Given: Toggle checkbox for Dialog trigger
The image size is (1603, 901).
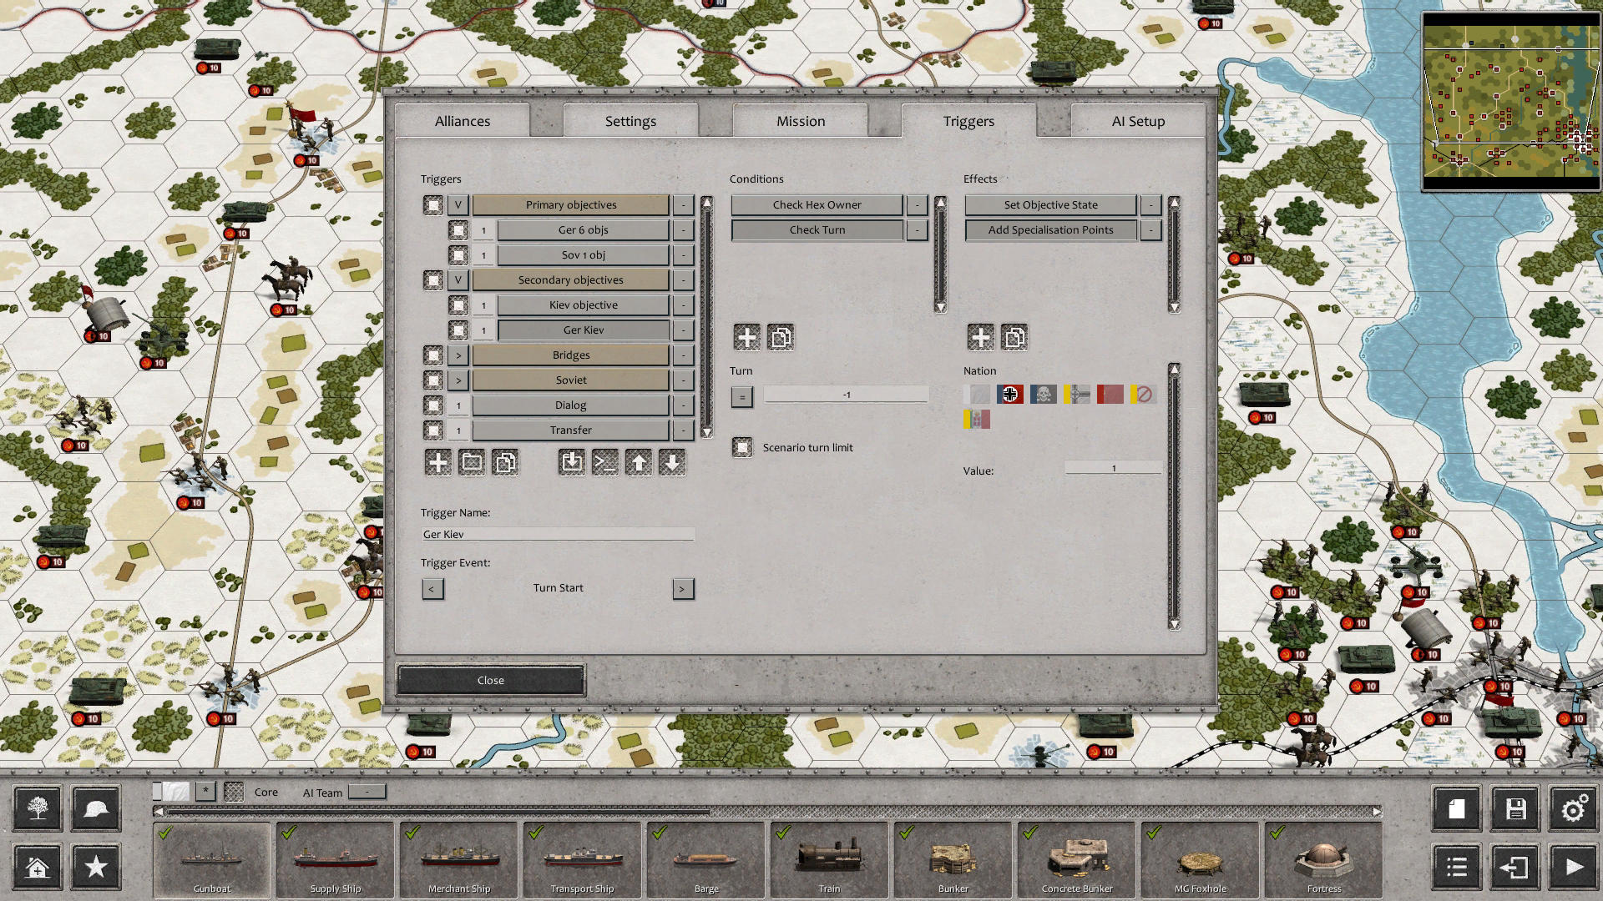Looking at the screenshot, I should click(x=432, y=405).
